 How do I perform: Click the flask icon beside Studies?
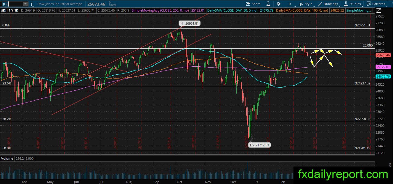click(346, 4)
